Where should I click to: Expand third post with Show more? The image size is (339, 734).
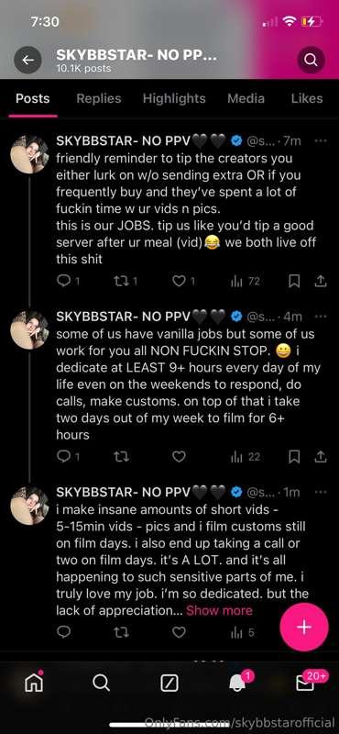(x=219, y=610)
